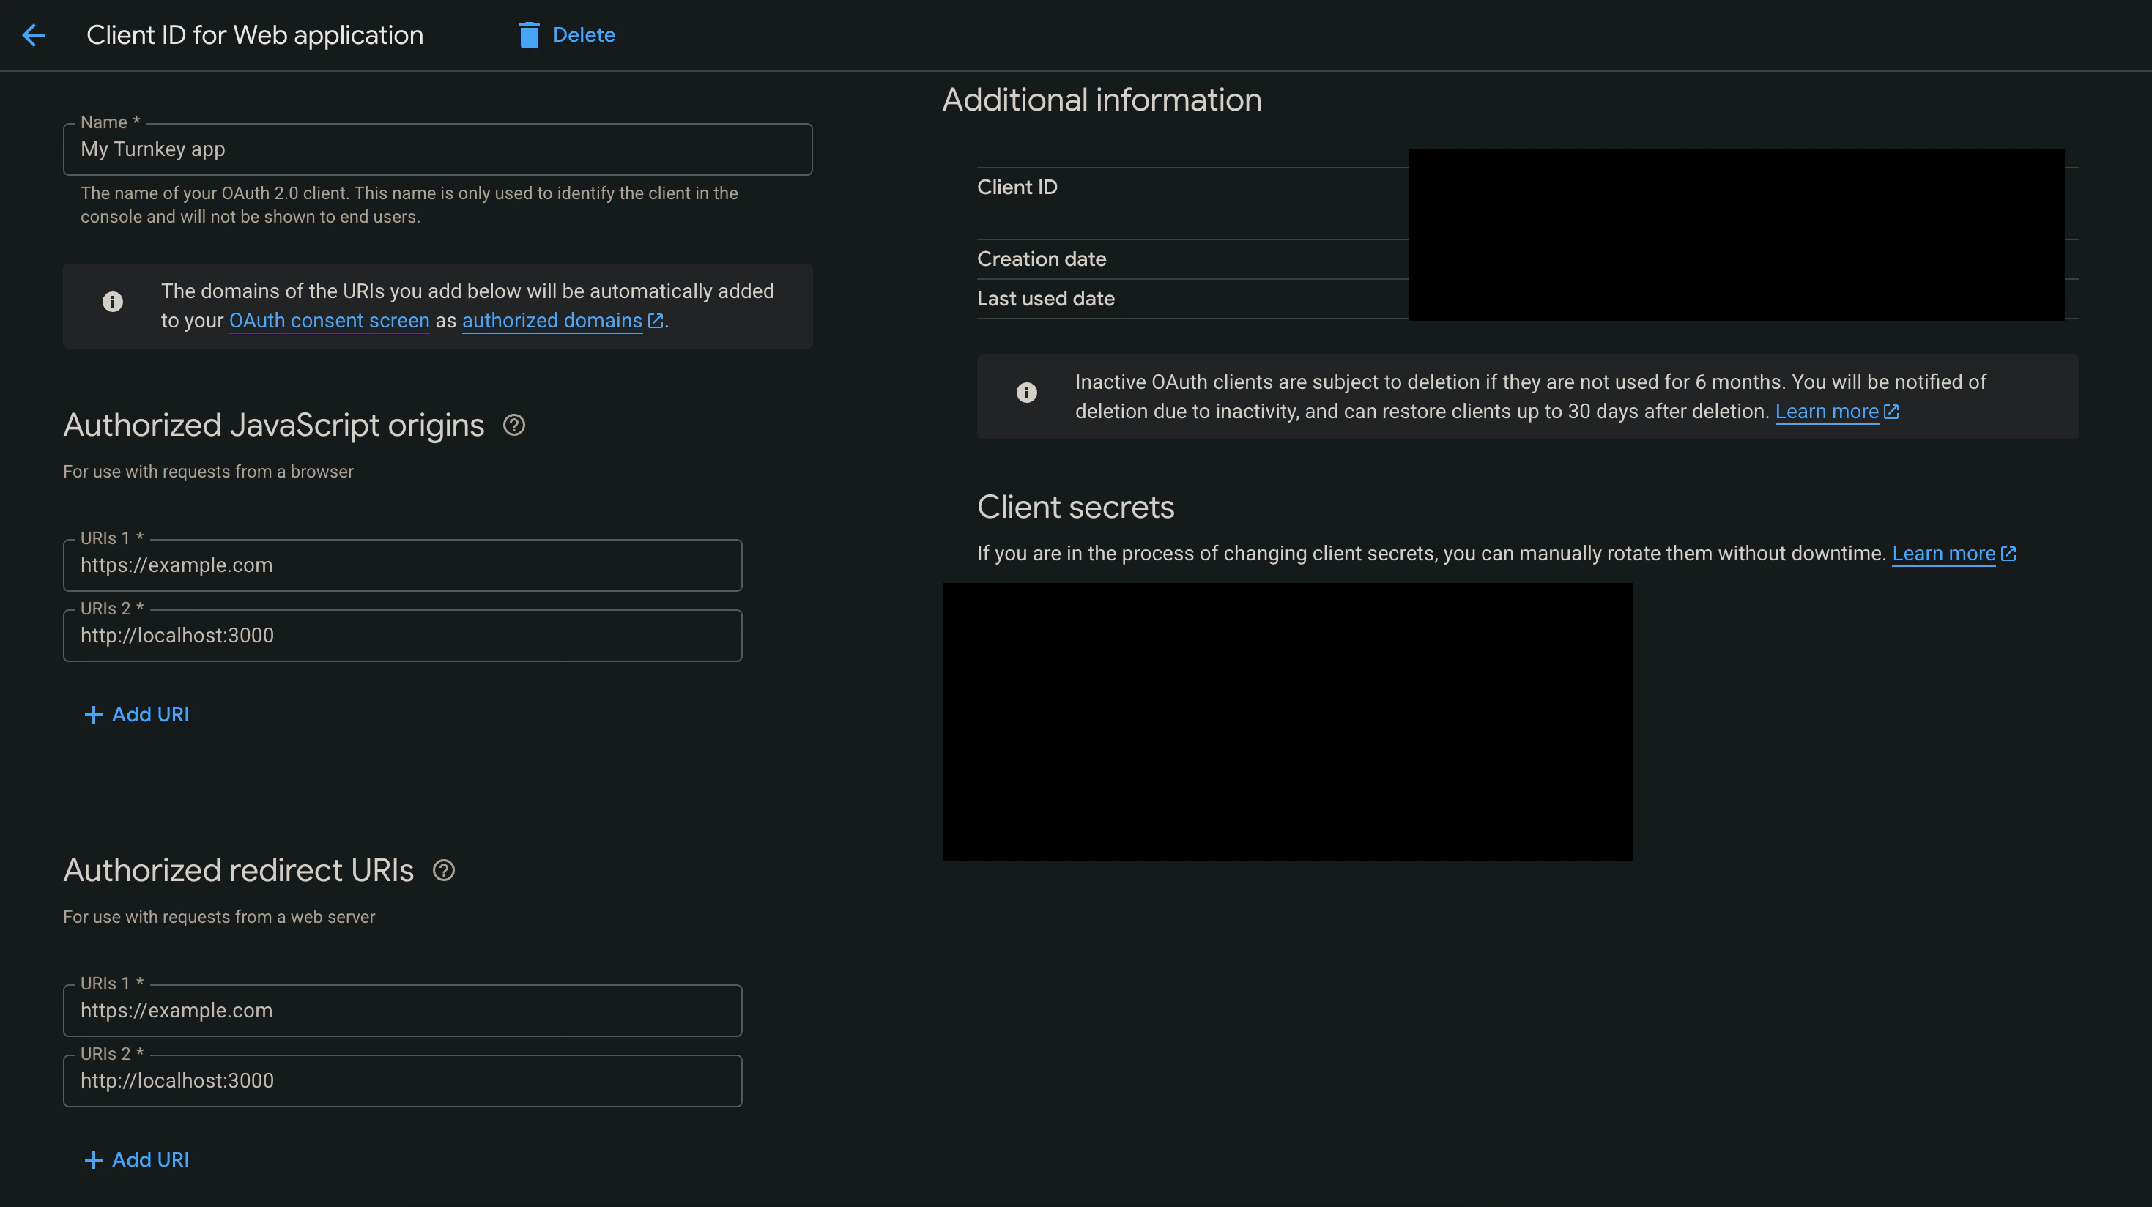Click info icon on inactive OAuth clients notice

click(x=1026, y=393)
